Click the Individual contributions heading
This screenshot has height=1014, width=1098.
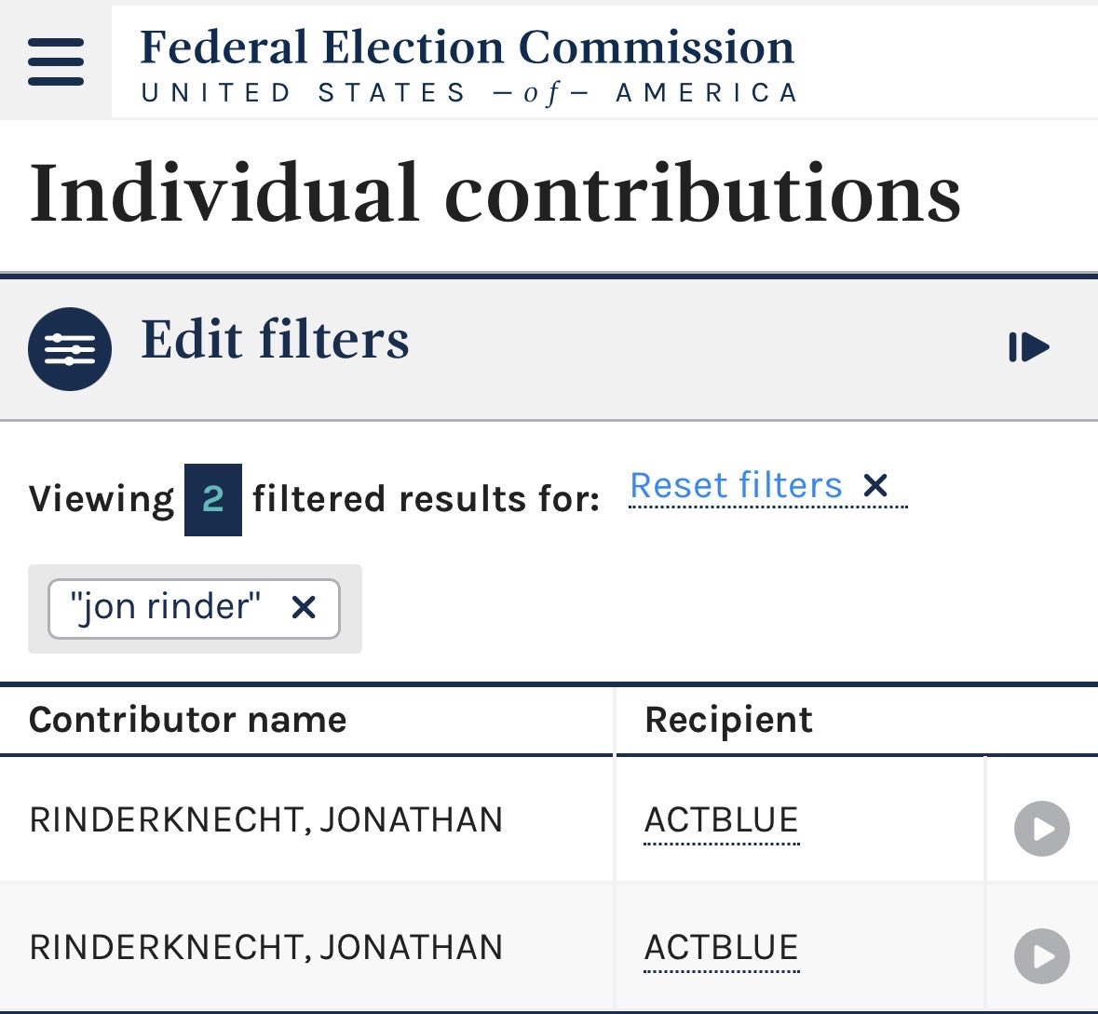495,194
